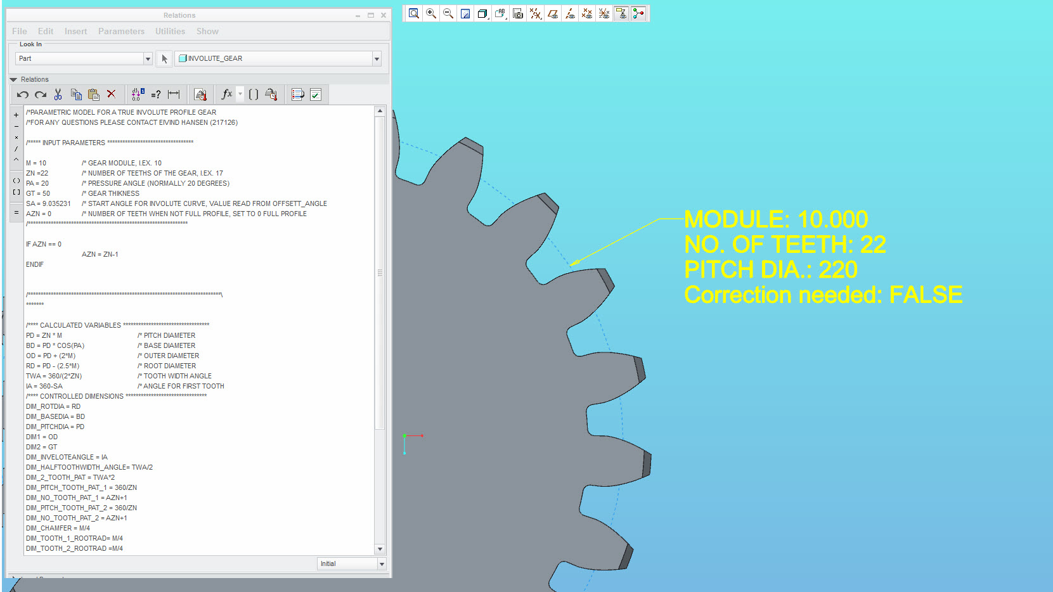1053x592 pixels.
Task: Click the sort relations icon
Action: pyautogui.click(x=298, y=94)
